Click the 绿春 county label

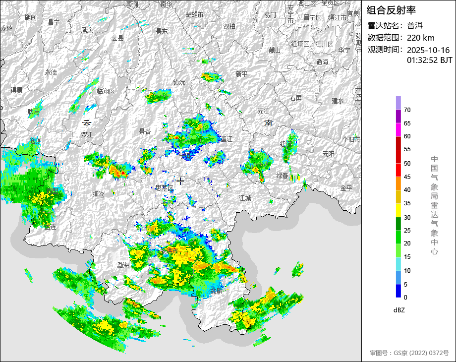(x=282, y=176)
